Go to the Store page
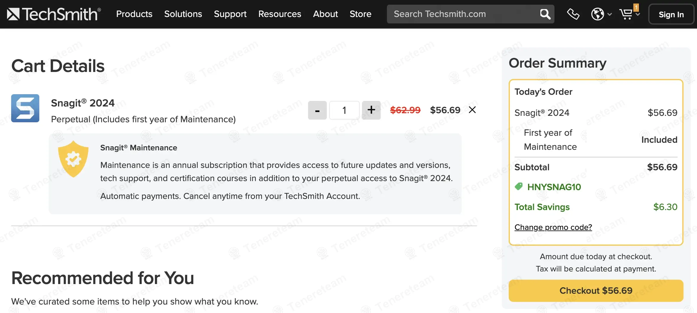Viewport: 697px width, 313px height. click(x=360, y=14)
